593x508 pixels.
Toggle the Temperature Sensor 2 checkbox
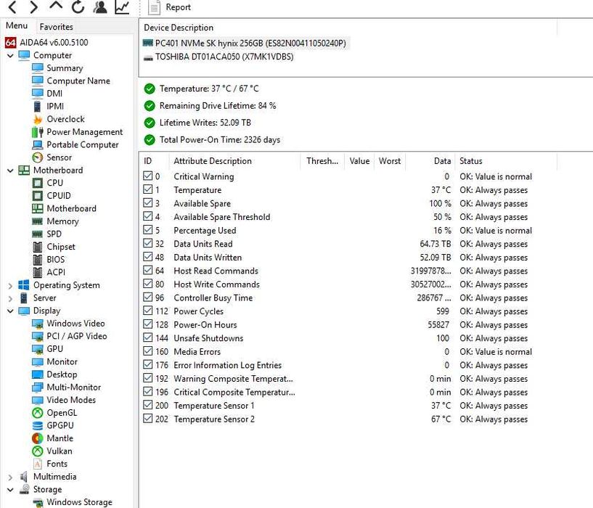(x=148, y=419)
